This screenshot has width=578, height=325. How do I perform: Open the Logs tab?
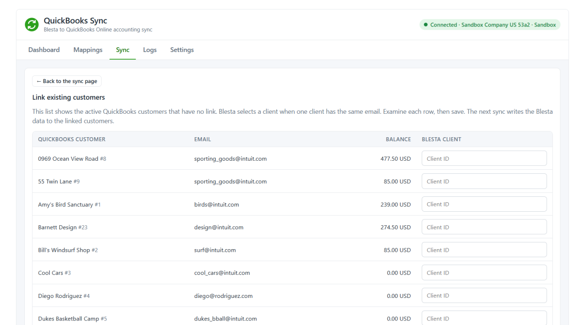(150, 50)
